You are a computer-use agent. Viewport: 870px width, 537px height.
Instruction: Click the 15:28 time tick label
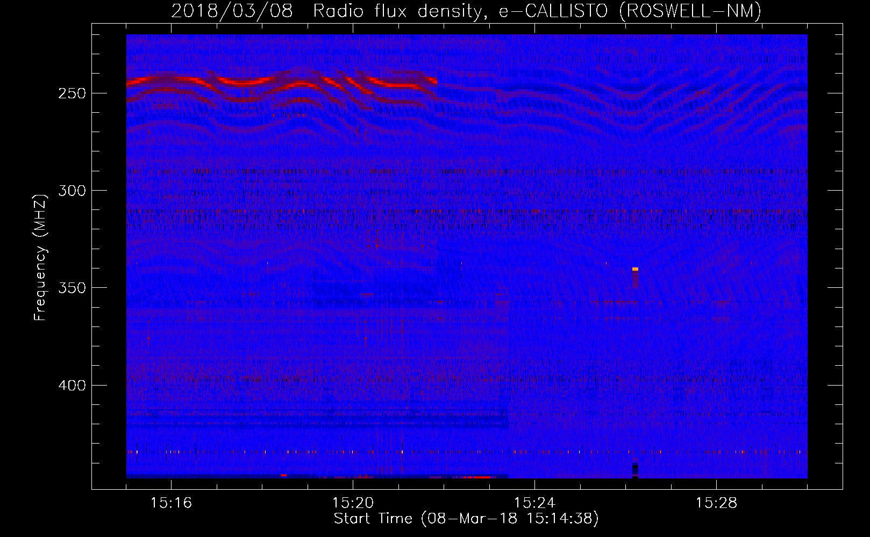click(716, 503)
